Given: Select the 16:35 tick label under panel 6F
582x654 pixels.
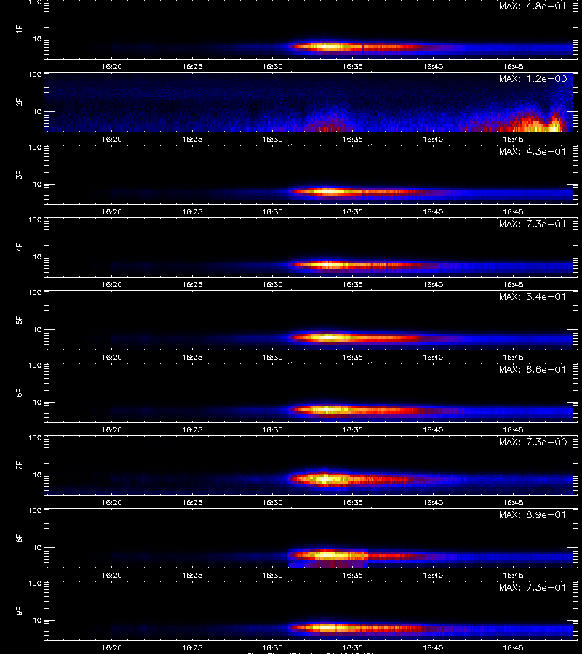Looking at the screenshot, I should coord(353,430).
